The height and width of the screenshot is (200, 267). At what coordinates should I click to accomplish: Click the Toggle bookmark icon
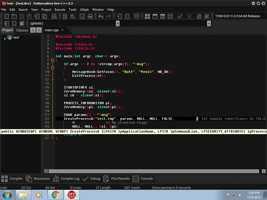pos(14,23)
